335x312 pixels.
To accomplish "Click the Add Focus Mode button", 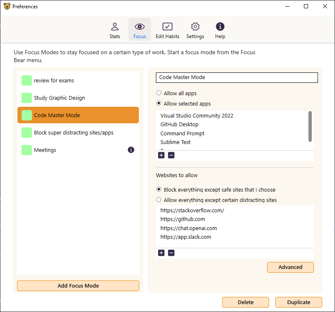I will click(x=78, y=286).
